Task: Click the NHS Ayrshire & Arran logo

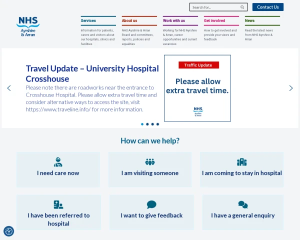Action: coord(28,26)
